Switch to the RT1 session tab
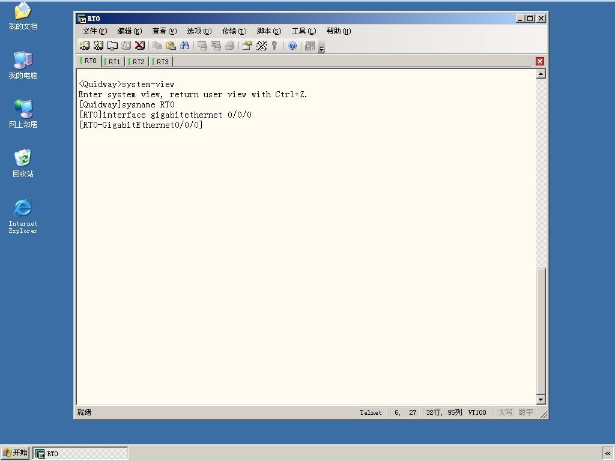 click(114, 62)
